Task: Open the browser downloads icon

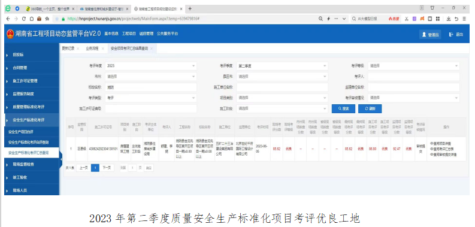Action: pos(449,19)
